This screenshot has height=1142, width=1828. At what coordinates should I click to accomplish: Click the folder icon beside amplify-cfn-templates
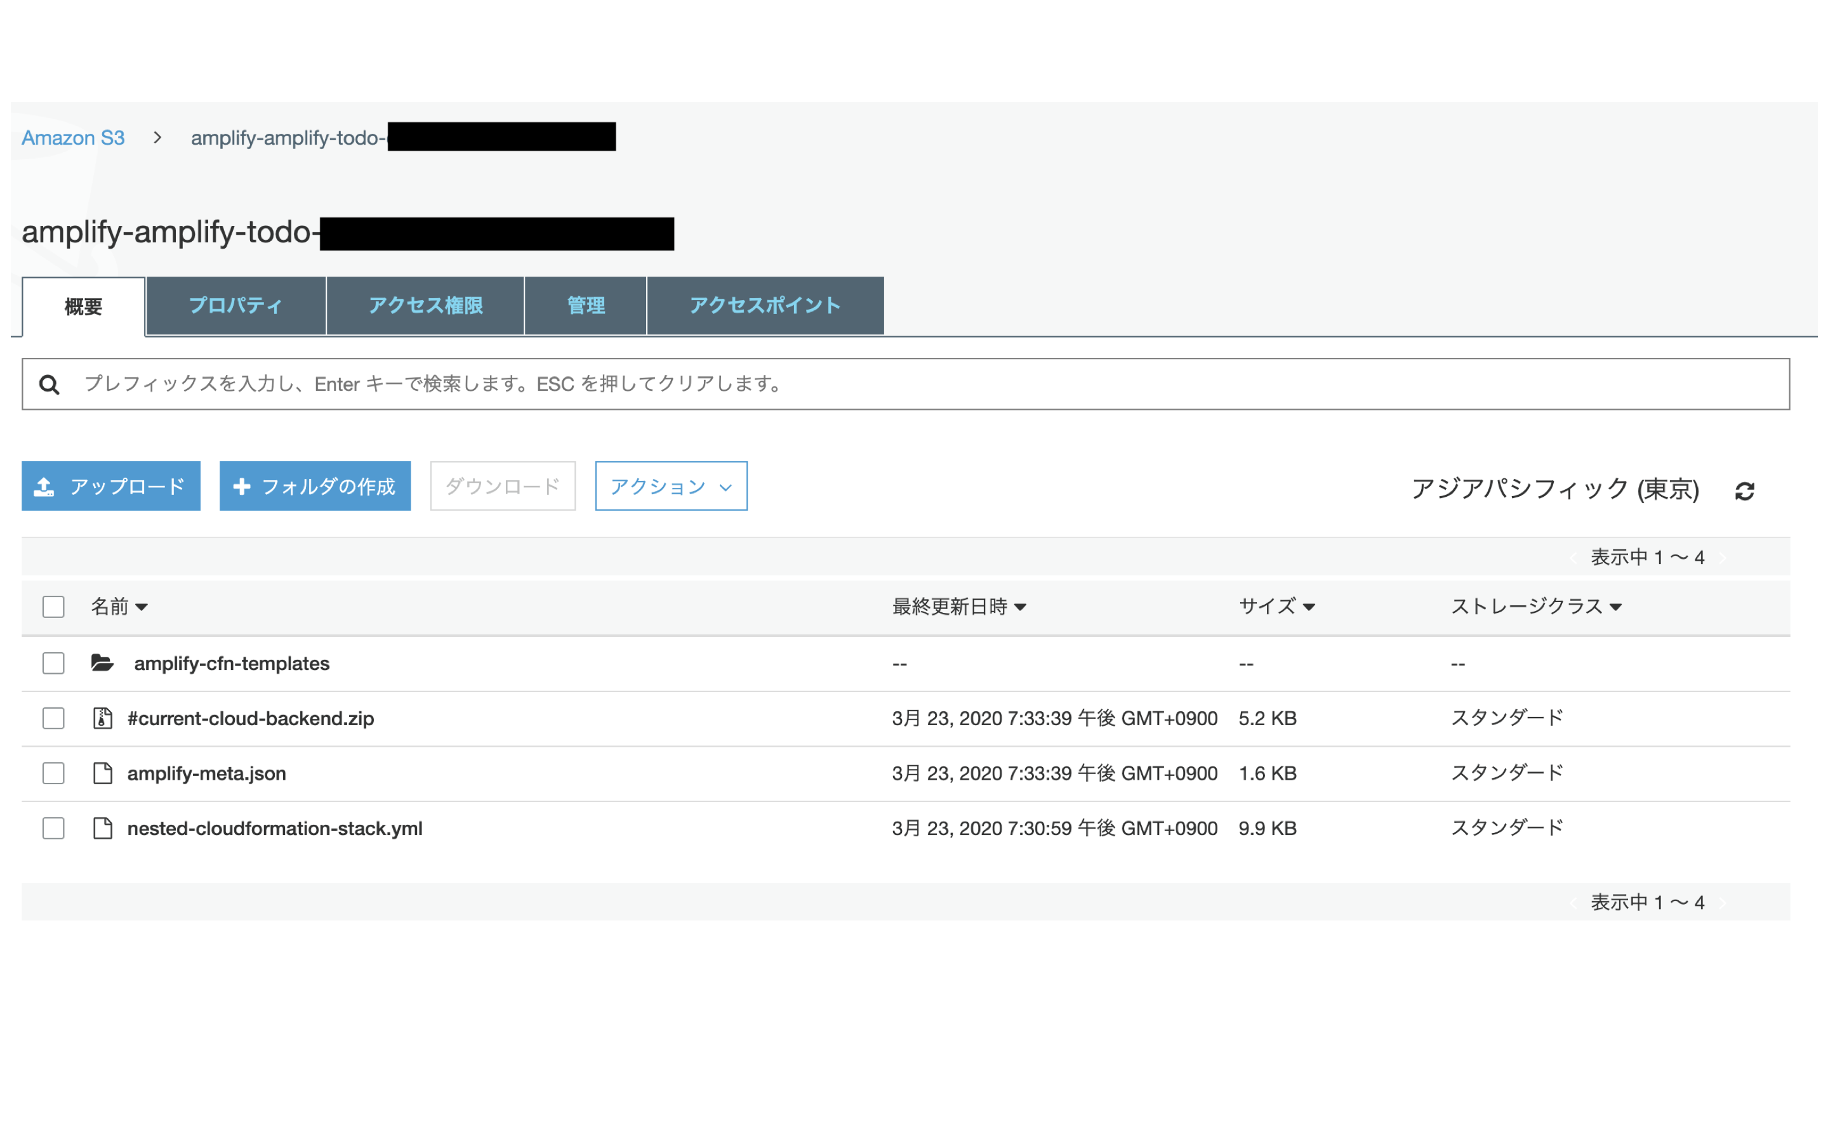[102, 663]
